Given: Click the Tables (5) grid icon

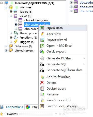Looking at the screenshot, I should tap(15, 11).
